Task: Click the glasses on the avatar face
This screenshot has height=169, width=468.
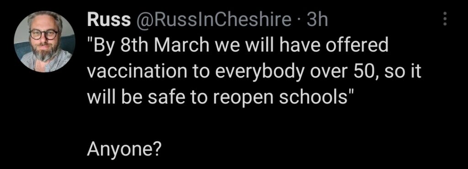Action: (x=44, y=34)
